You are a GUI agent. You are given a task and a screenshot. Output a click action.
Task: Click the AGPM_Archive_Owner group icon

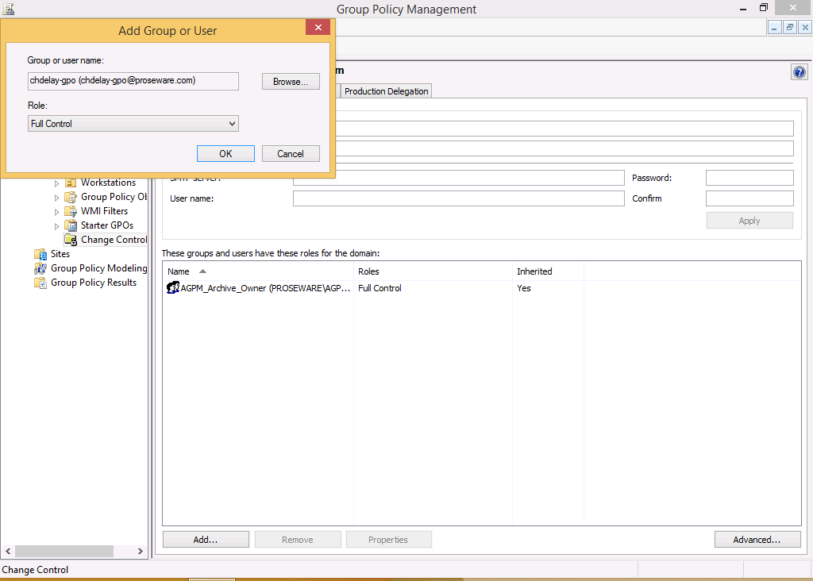(173, 288)
